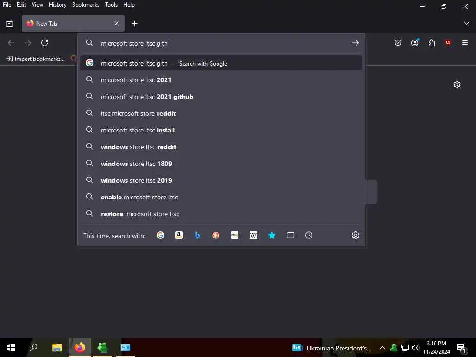Search this time with Amazon icon
476x357 pixels.
click(179, 235)
